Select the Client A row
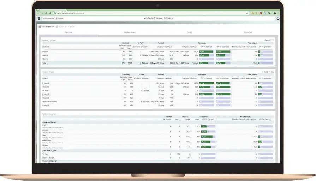 (157, 52)
